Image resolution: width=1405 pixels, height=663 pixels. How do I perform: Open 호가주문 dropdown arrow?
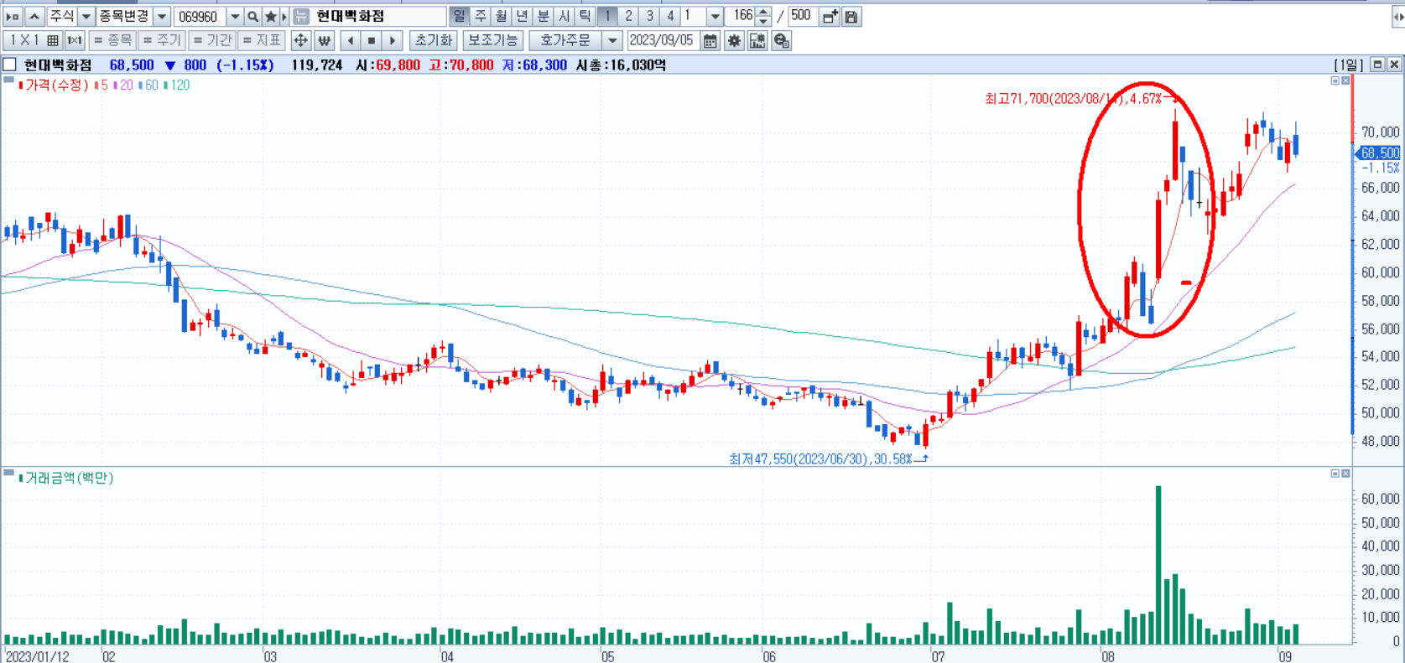(612, 40)
